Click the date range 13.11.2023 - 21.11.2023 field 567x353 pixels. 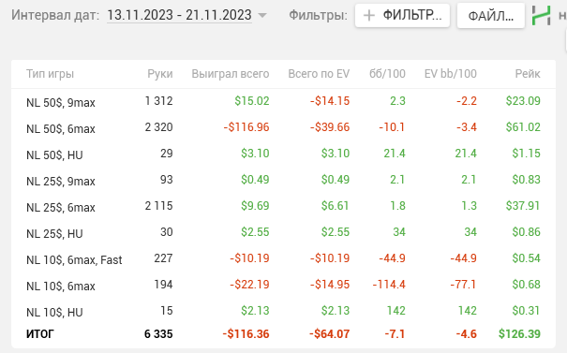coord(179,15)
